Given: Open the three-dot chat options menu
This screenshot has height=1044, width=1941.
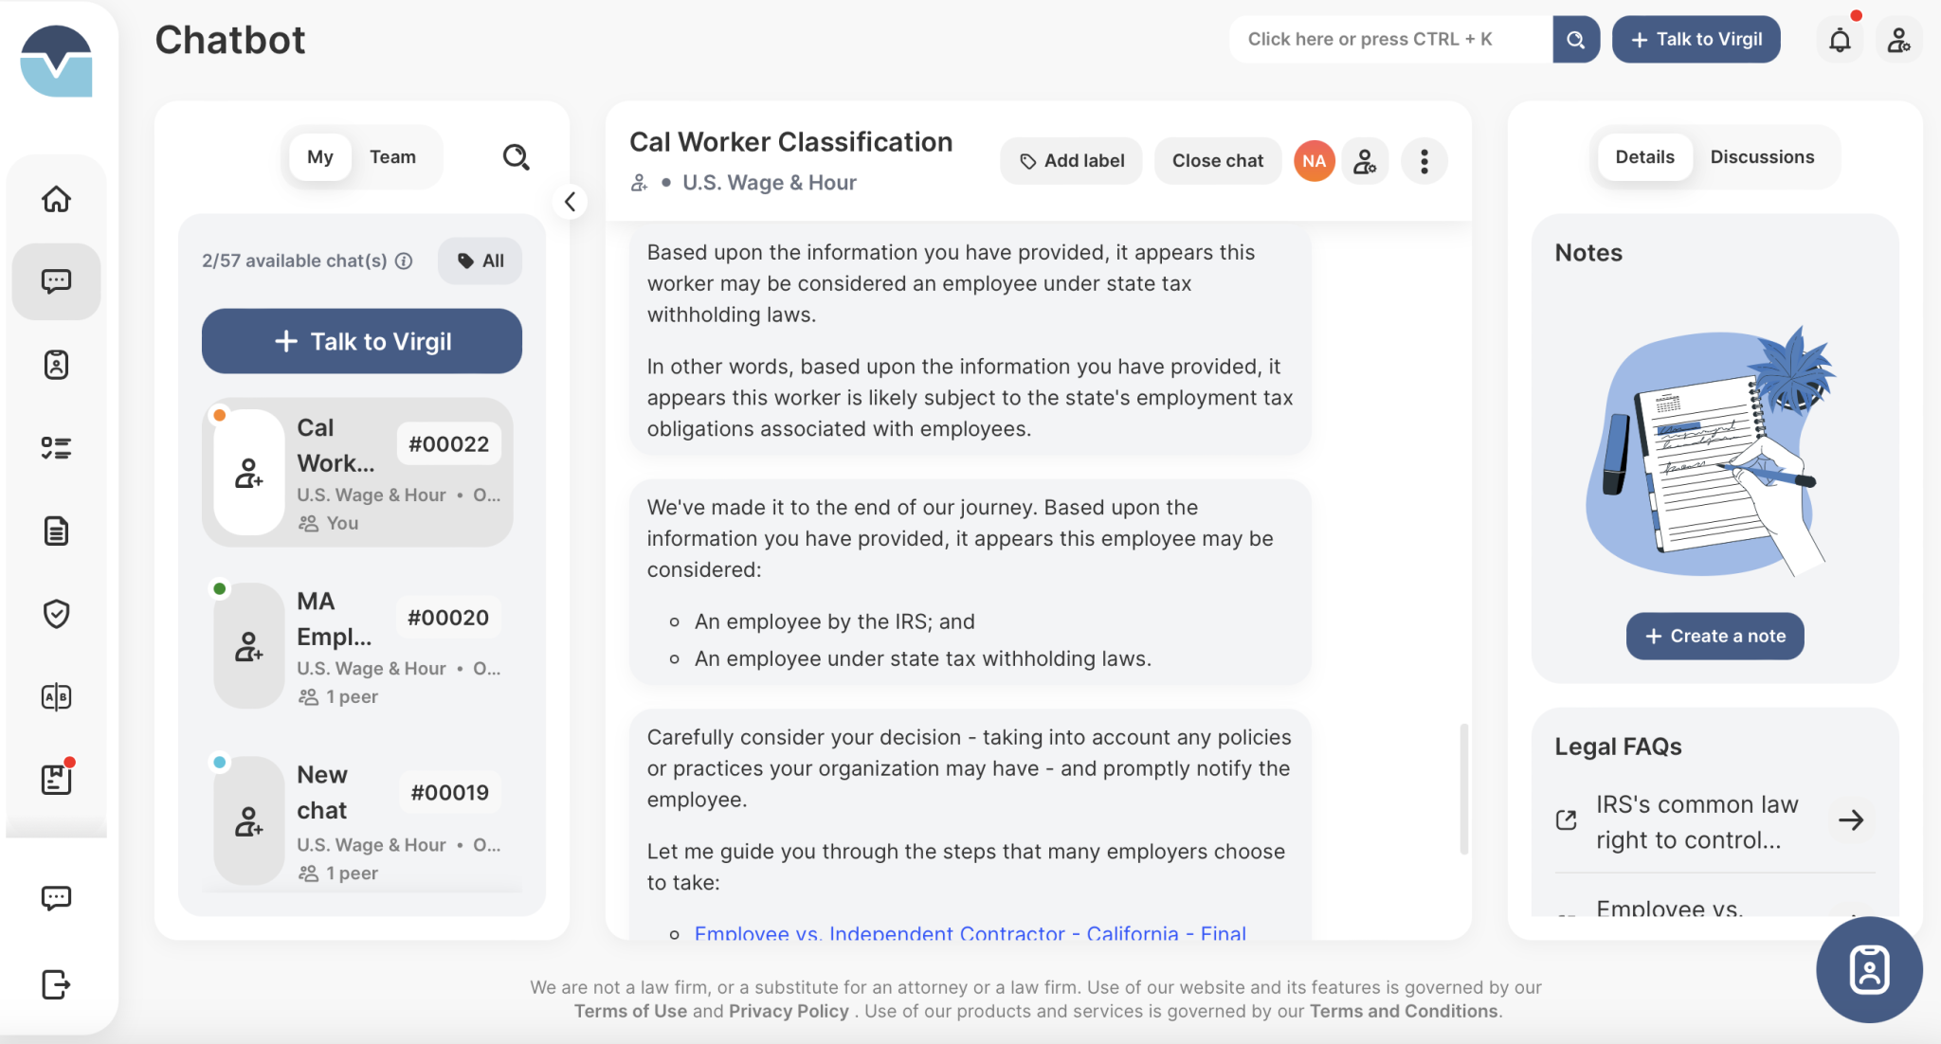Looking at the screenshot, I should (x=1424, y=161).
